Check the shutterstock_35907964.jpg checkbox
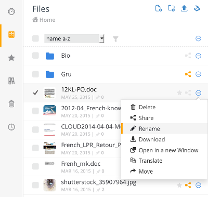Image resolution: width=208 pixels, height=197 pixels. (35, 185)
